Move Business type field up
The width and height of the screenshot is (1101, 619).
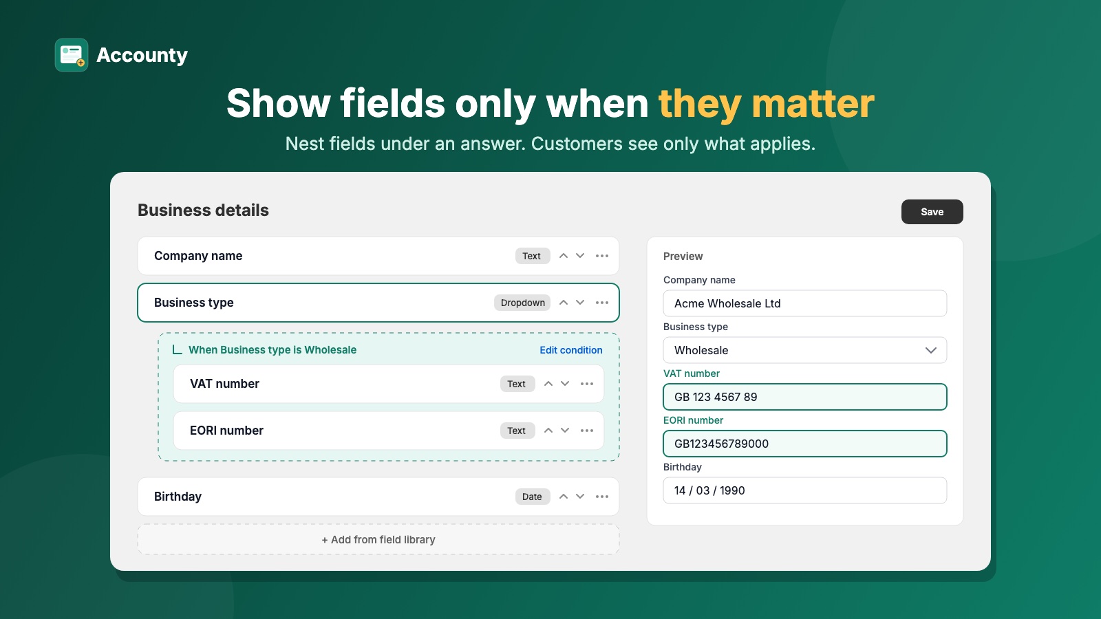[x=564, y=303]
